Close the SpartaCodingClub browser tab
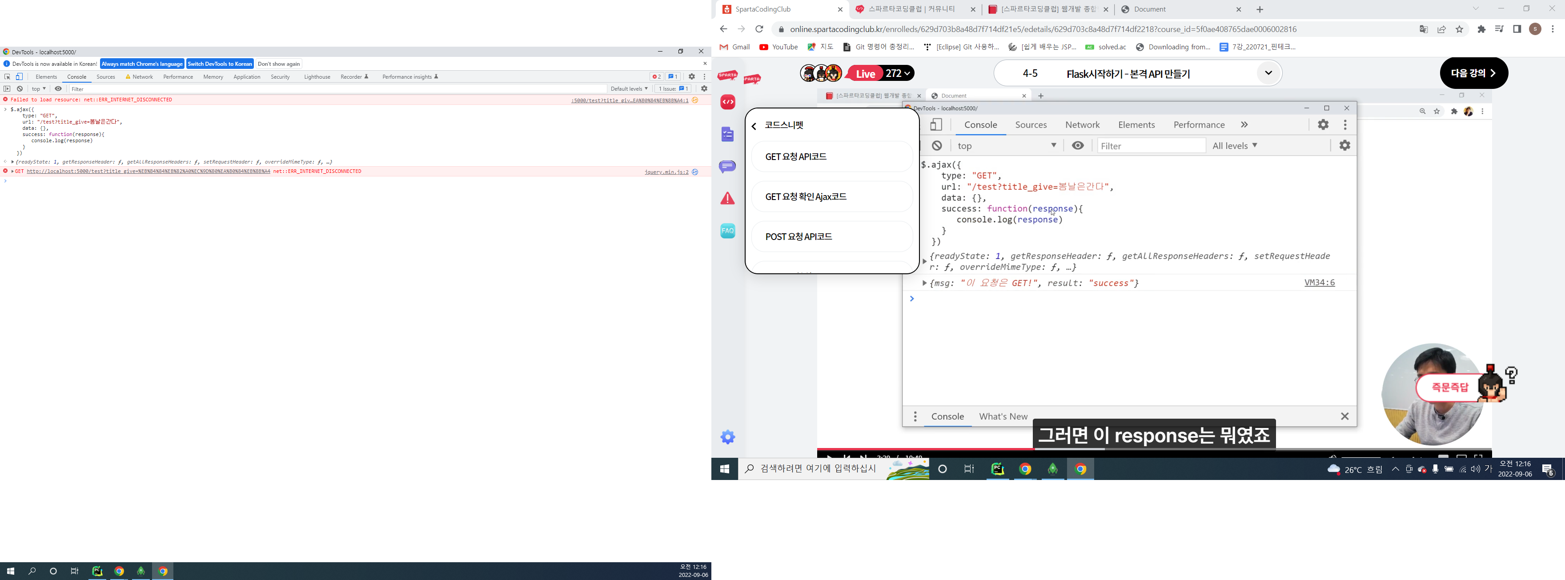The height and width of the screenshot is (580, 1565). point(840,9)
